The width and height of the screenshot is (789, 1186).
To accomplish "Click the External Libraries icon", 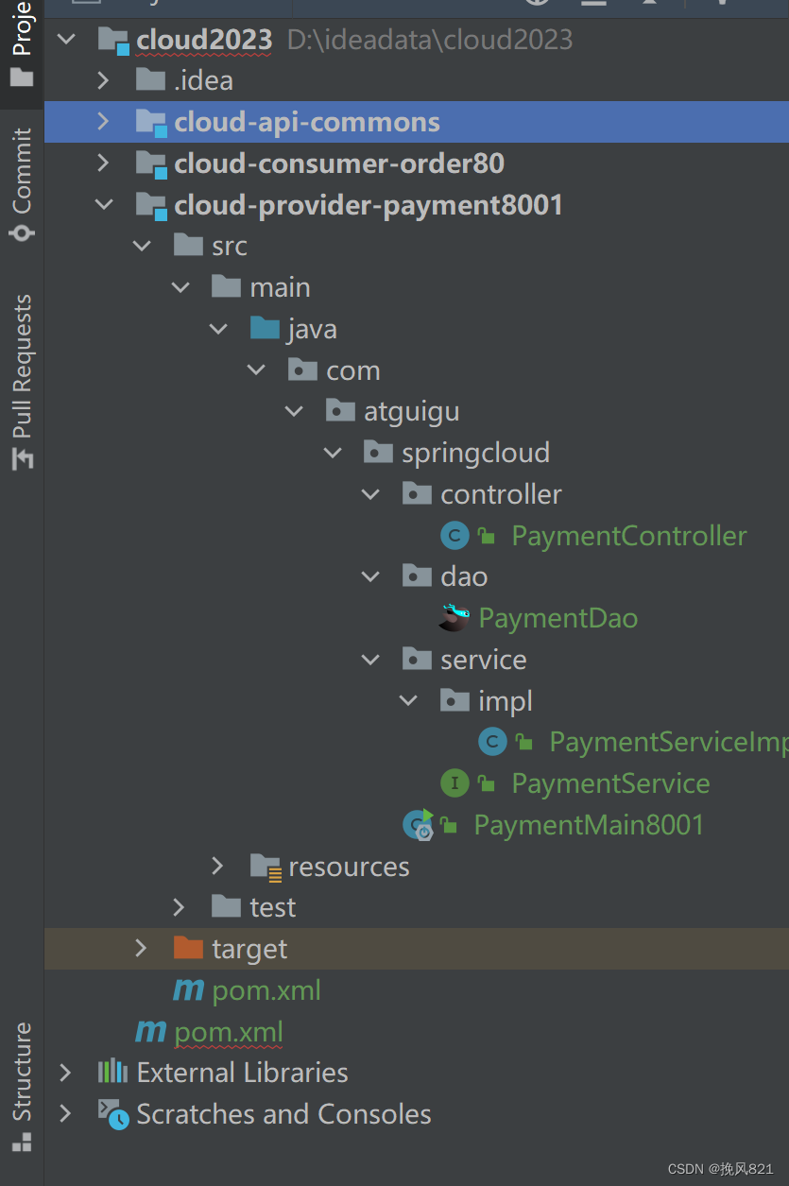I will click(112, 1072).
